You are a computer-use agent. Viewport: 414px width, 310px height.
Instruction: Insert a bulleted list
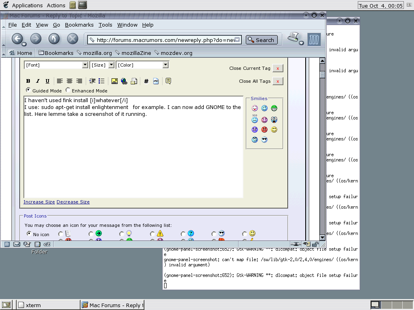click(x=101, y=81)
